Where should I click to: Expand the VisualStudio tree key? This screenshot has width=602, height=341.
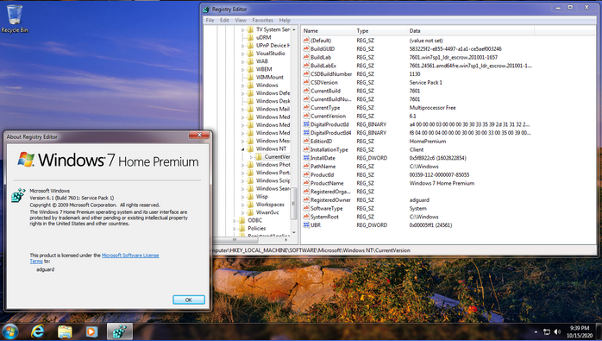click(242, 54)
